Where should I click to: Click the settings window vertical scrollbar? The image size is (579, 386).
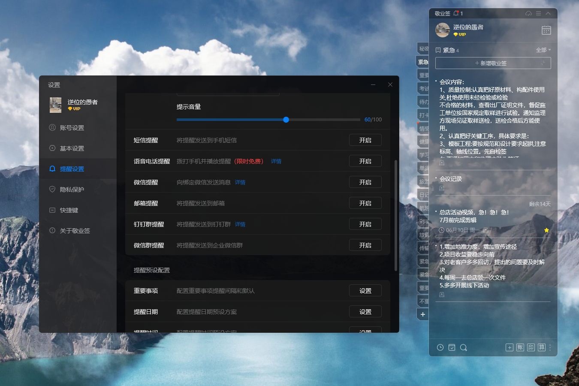tap(395, 215)
